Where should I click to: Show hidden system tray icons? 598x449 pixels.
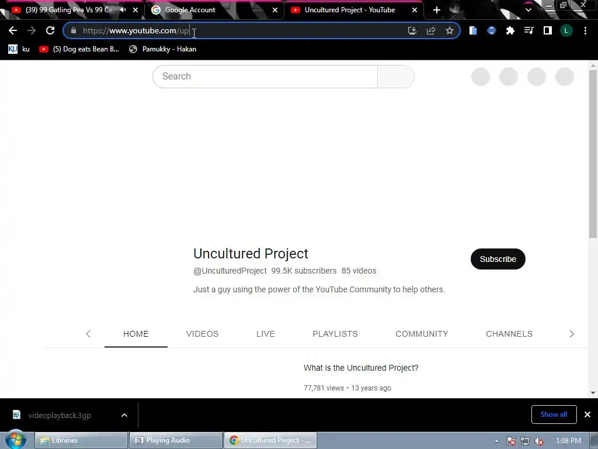[x=496, y=441]
